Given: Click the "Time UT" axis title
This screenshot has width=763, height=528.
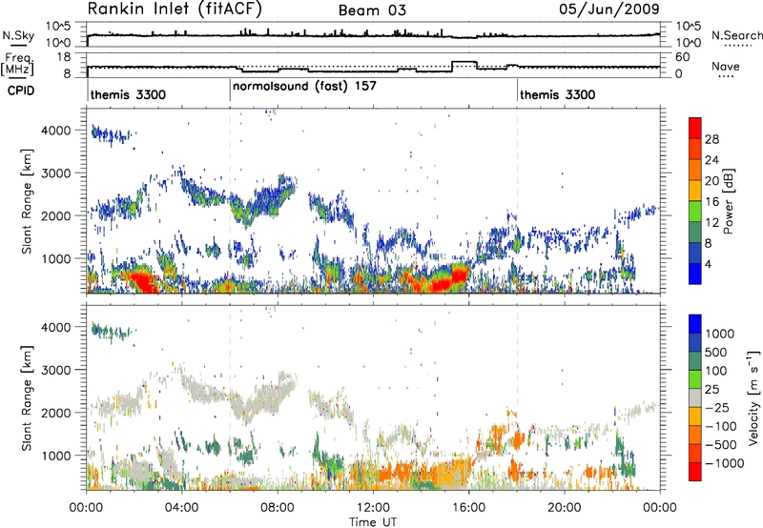Looking at the screenshot, I should tap(373, 522).
